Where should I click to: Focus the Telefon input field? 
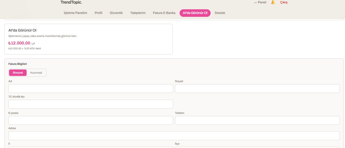pos(257,120)
